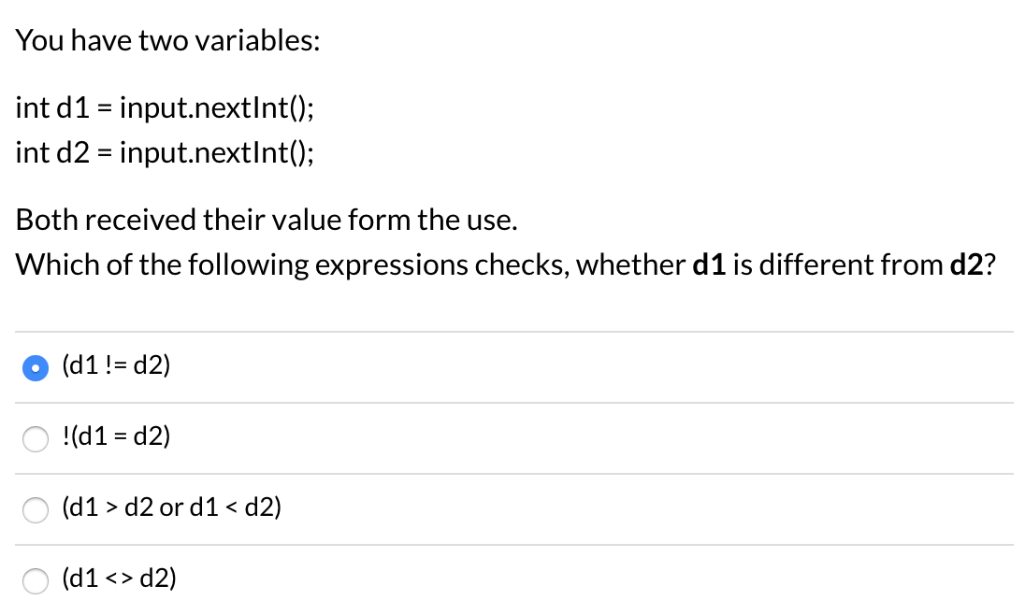The width and height of the screenshot is (1025, 600).
Task: Click the text (d1 > d2 or d1 < d2)
Action: (171, 508)
